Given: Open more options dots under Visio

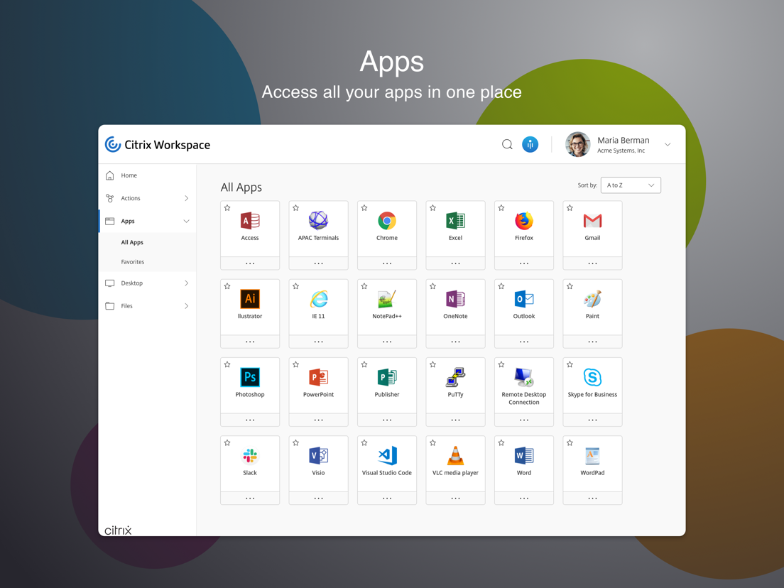Looking at the screenshot, I should (318, 498).
